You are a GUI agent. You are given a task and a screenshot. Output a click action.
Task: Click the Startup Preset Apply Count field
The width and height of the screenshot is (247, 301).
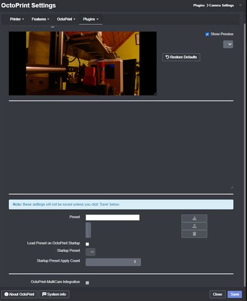113,262
